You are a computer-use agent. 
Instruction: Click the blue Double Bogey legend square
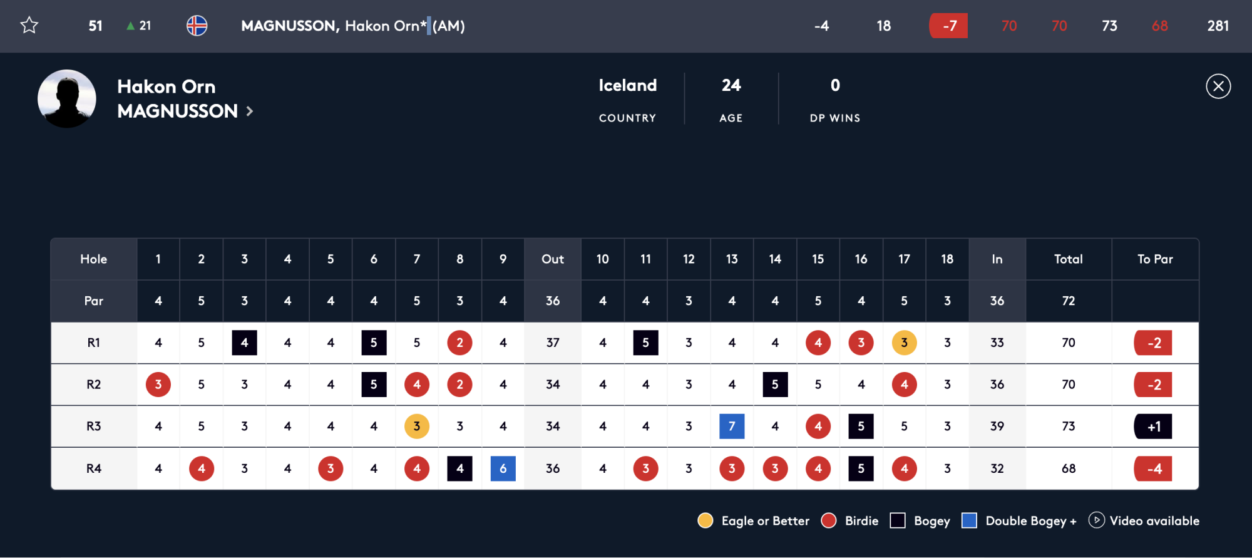[969, 520]
